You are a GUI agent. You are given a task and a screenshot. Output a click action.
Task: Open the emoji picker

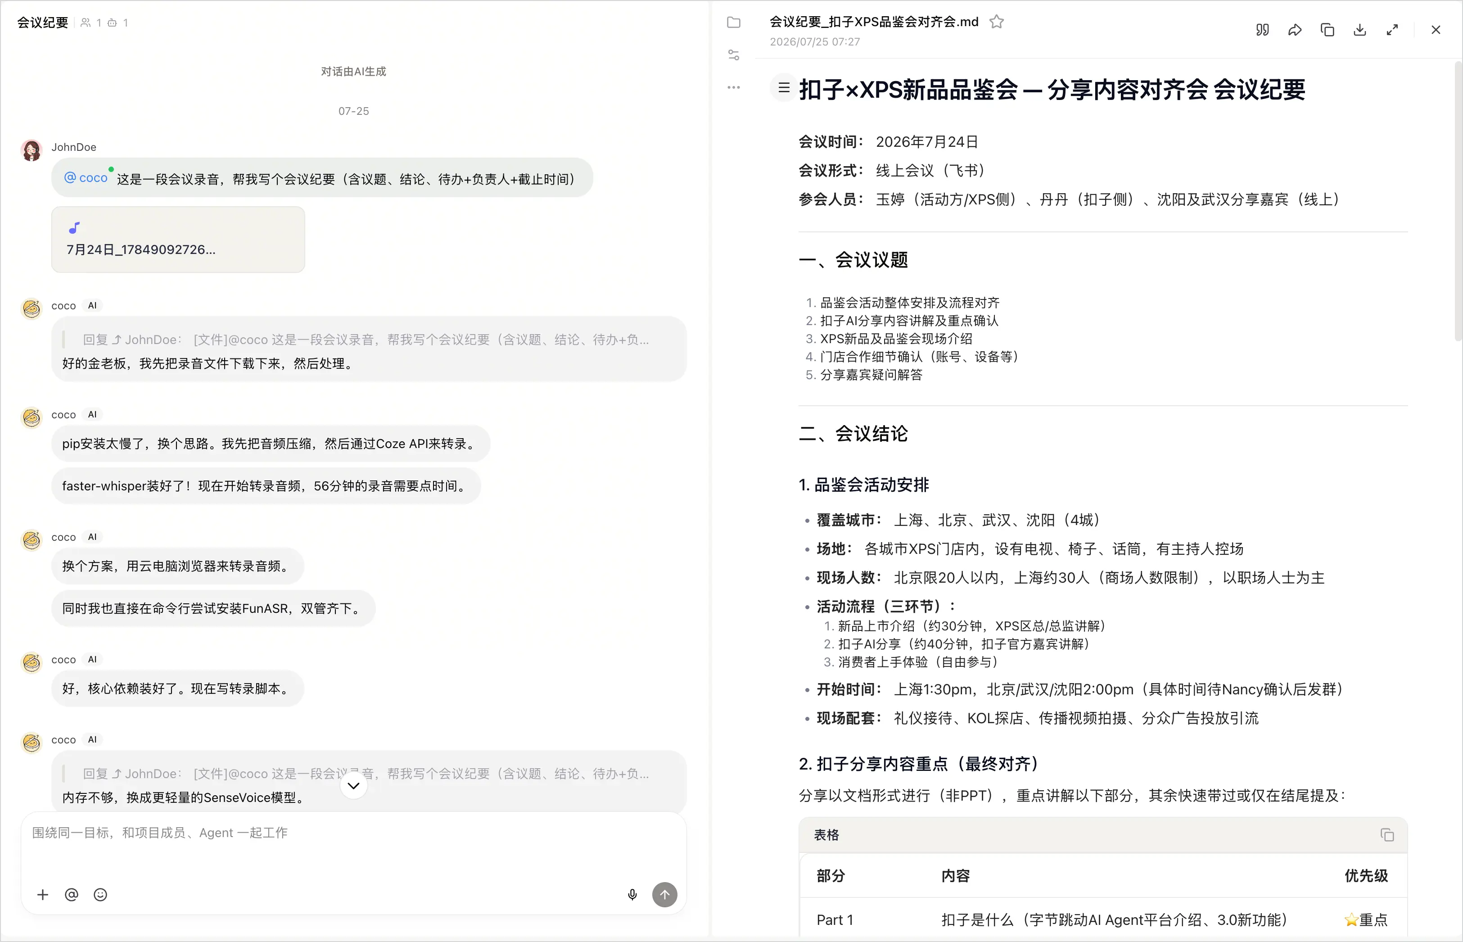[100, 895]
